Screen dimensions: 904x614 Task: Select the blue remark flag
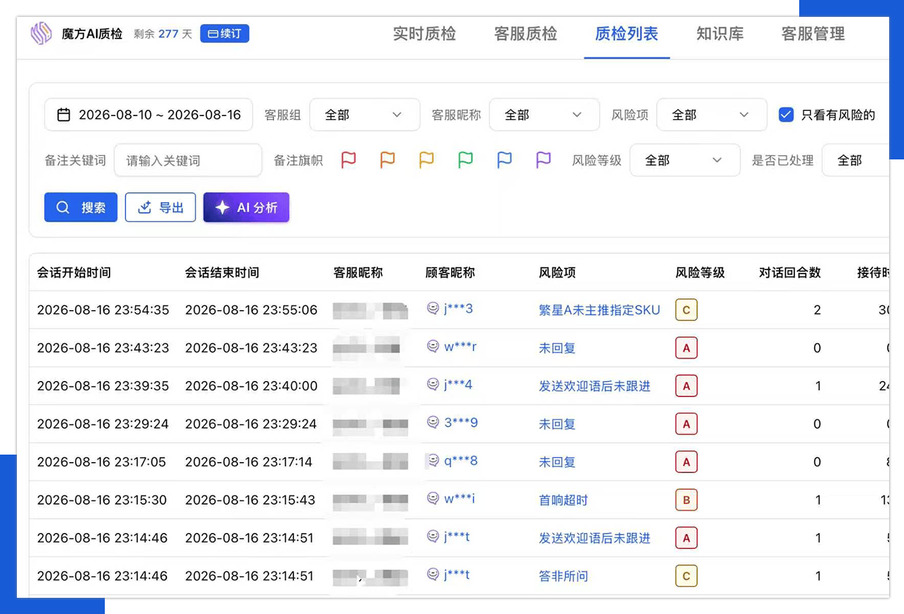pyautogui.click(x=504, y=160)
